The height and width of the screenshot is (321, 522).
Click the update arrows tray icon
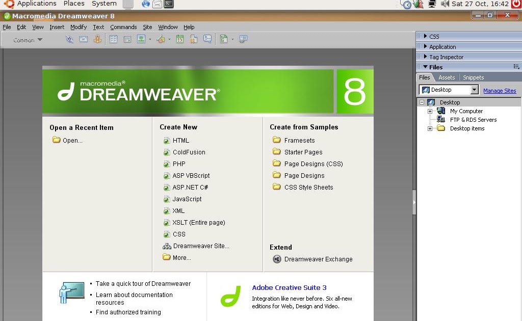[x=418, y=4]
